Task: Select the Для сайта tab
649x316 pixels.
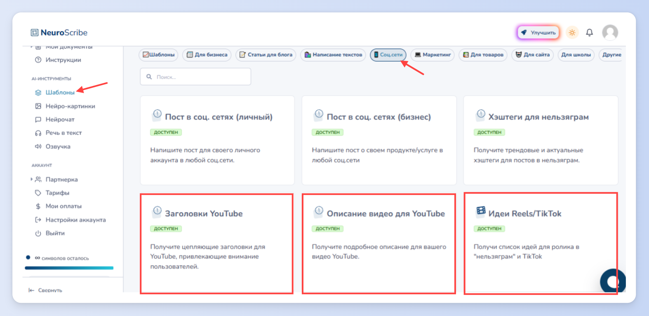Action: [532, 55]
